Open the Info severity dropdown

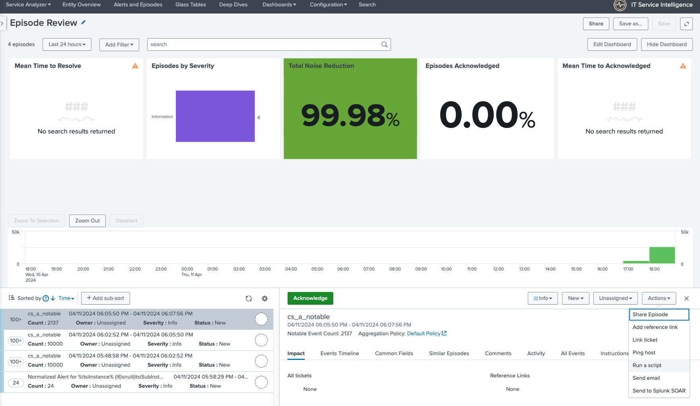coord(542,298)
